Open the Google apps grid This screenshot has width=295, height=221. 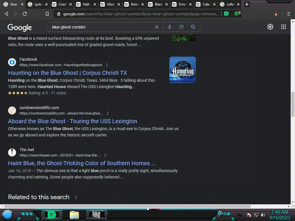coord(283,27)
